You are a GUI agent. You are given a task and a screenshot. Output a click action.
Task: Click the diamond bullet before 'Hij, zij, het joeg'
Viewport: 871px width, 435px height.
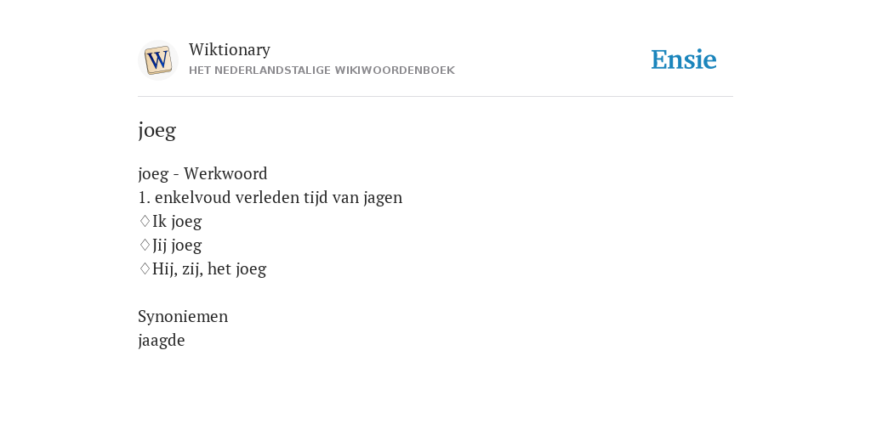145,268
